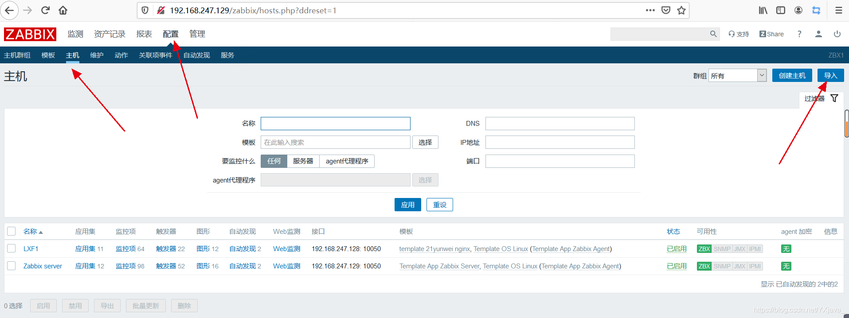
Task: Switch to 自动发现 submenu tab
Action: pos(197,55)
